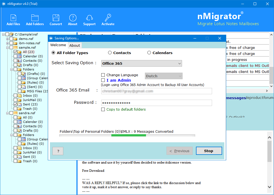
Task: Click the sample.nsf Inbox icon
Action: [x=20, y=96]
